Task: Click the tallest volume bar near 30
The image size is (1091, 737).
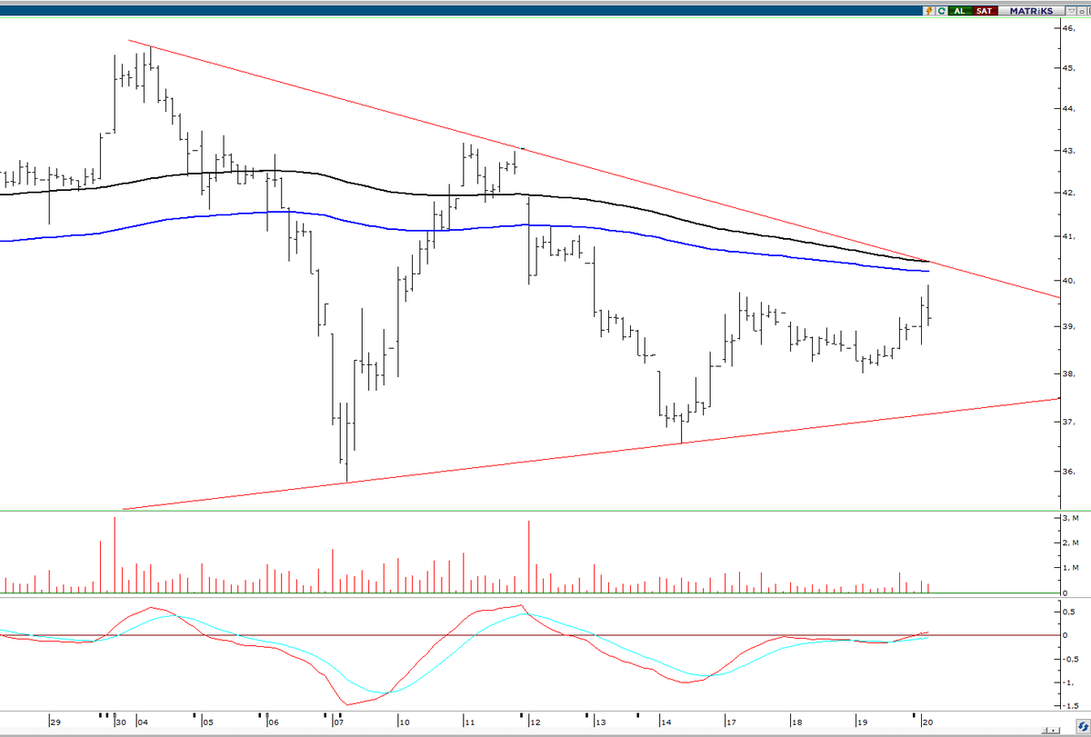Action: point(115,554)
